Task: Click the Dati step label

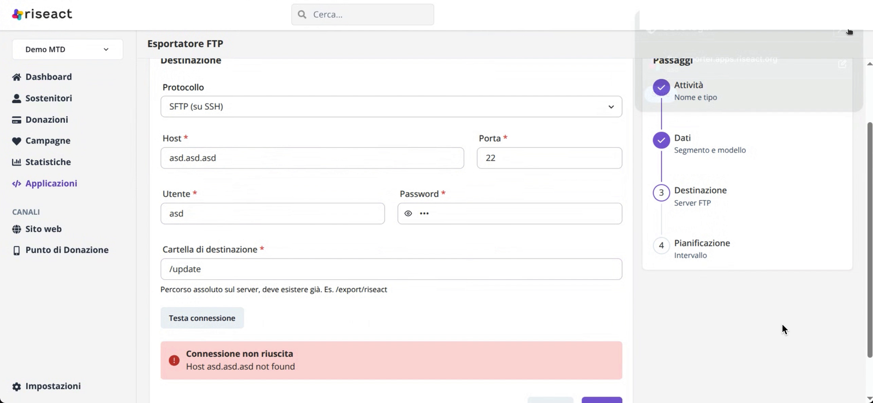Action: coord(682,138)
